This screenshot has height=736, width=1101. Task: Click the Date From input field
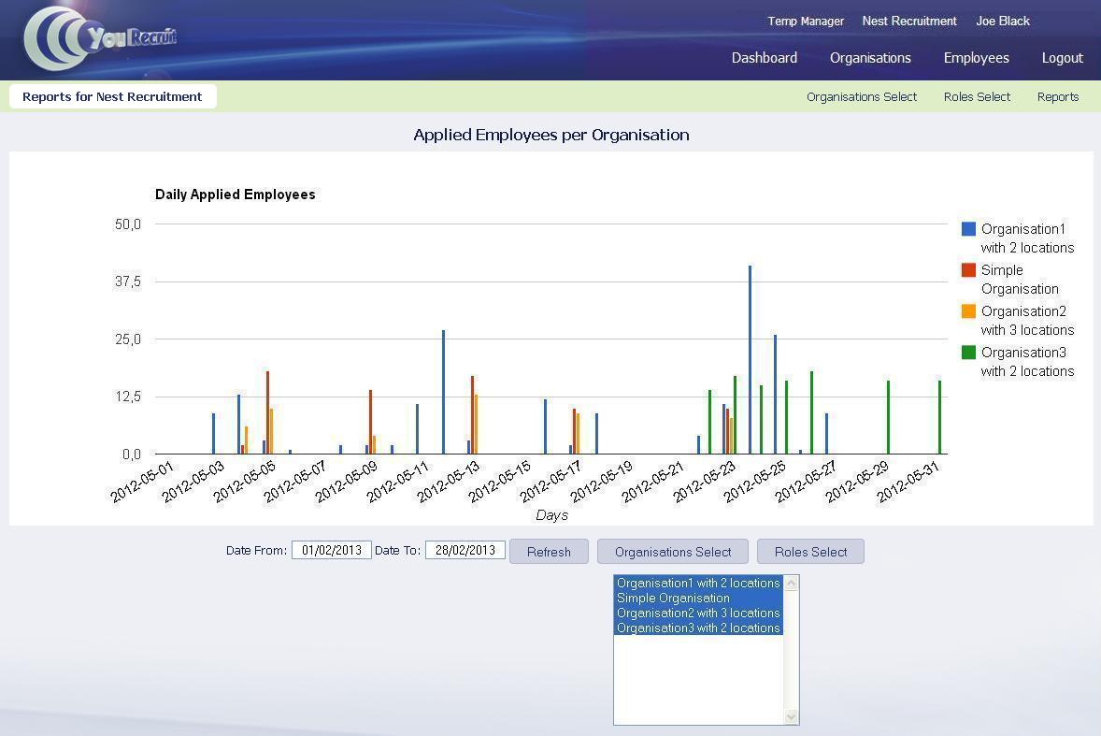pyautogui.click(x=331, y=550)
